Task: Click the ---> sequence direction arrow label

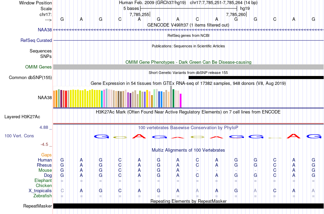Action: (x=48, y=20)
